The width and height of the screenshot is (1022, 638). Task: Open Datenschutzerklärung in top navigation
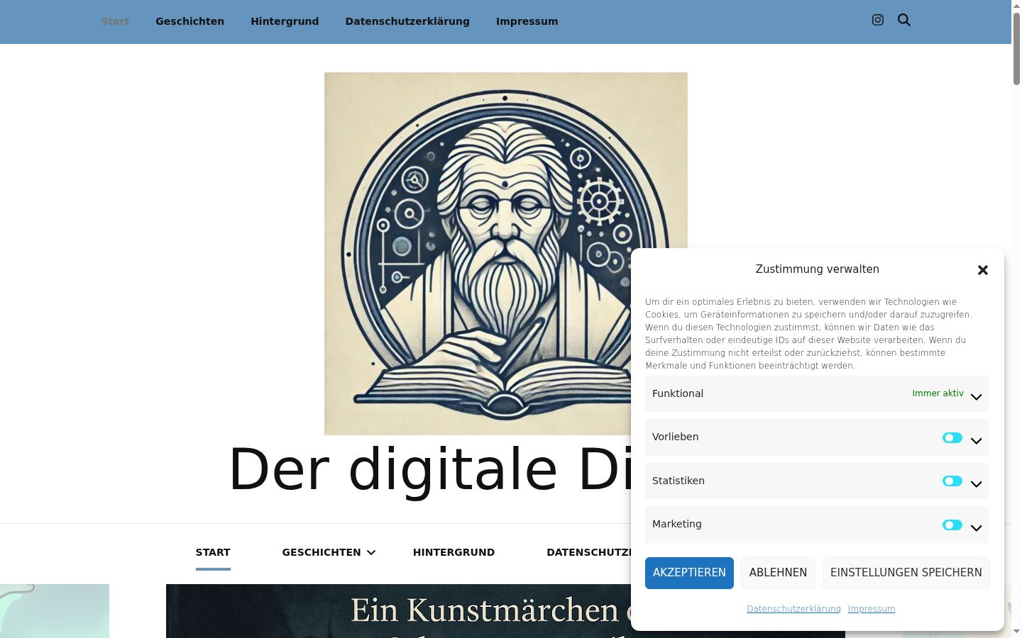point(407,21)
